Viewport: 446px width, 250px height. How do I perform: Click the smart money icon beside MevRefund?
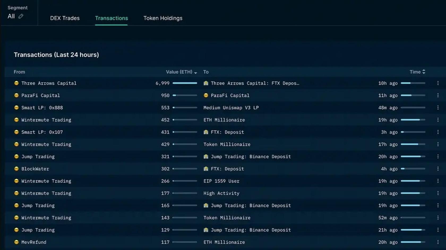[16, 242]
